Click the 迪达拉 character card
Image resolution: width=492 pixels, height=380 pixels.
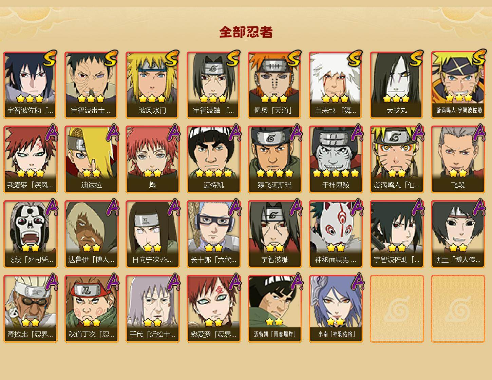(91, 159)
